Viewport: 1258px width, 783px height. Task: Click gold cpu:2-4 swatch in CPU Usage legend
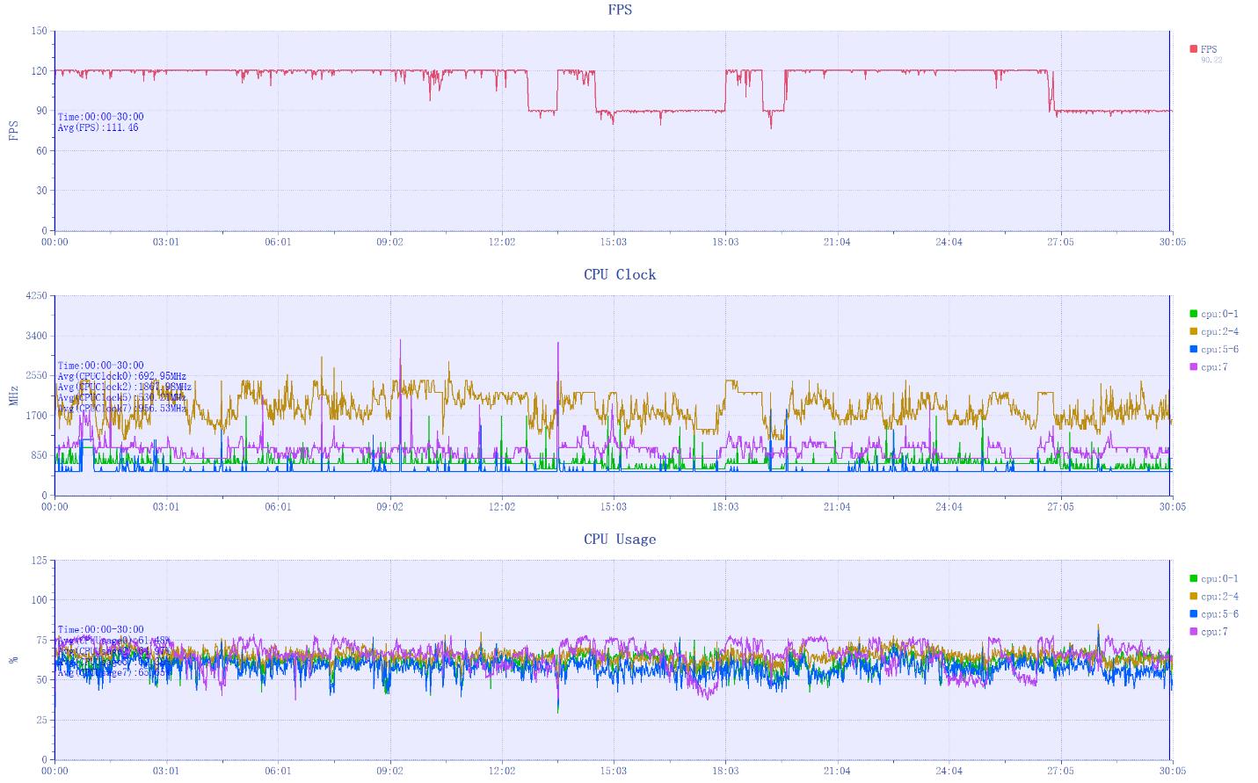[1194, 596]
